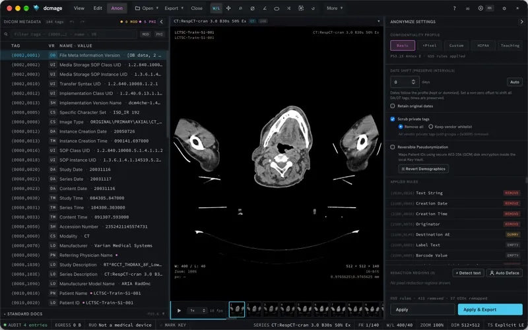Open the command palette shortcut icon
This screenshot has height=330, width=528.
486,9
